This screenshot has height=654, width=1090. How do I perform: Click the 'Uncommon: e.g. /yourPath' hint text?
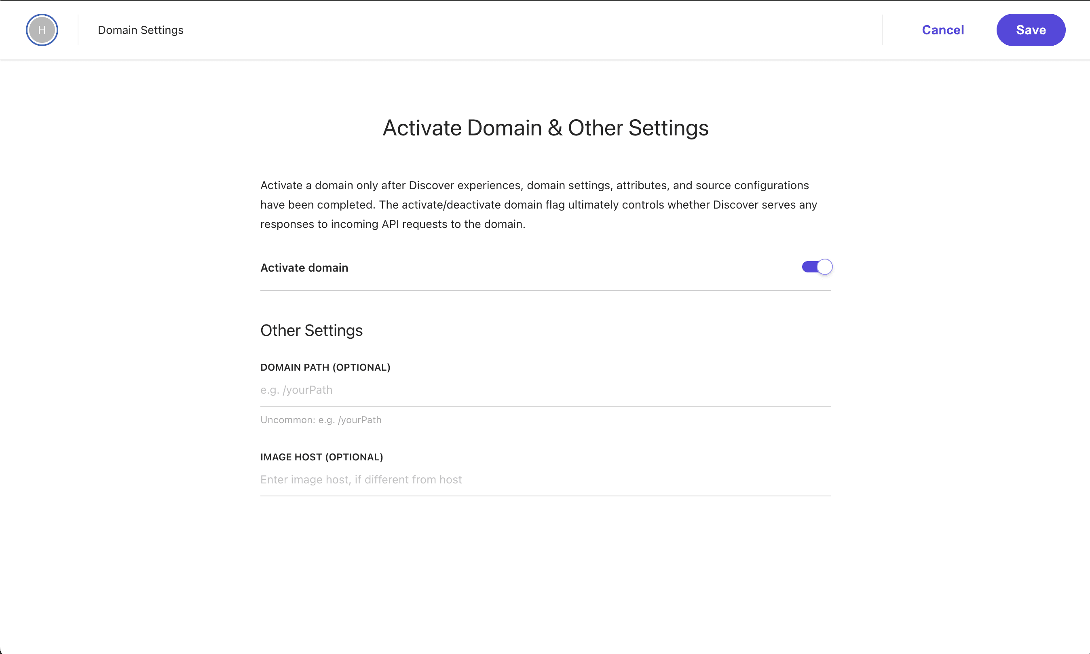coord(321,420)
